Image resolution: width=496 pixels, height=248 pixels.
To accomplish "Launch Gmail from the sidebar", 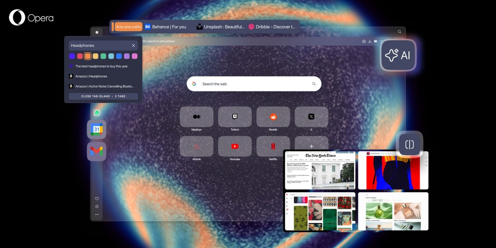I will coord(97,151).
